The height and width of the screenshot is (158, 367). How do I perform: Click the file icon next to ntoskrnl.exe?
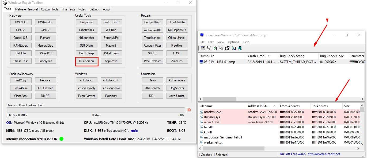pos(201,112)
